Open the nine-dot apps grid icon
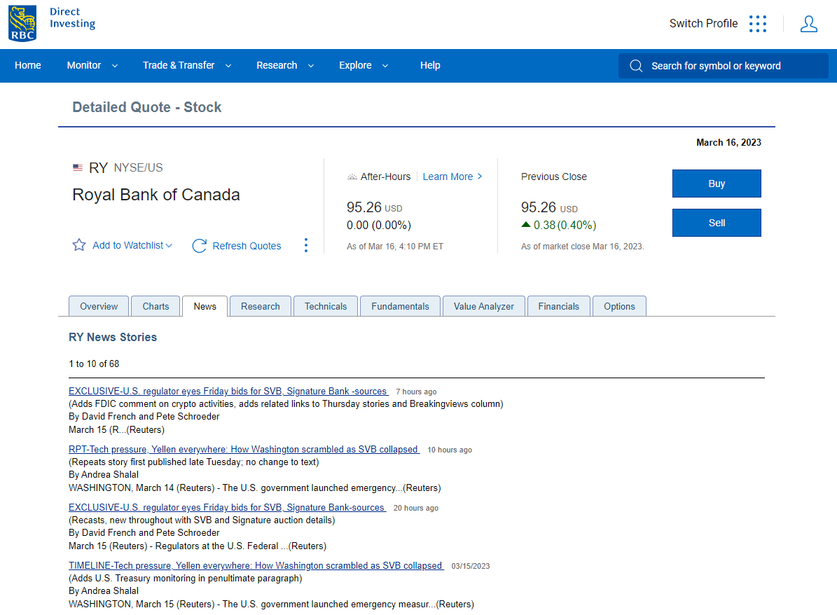Image resolution: width=837 pixels, height=615 pixels. point(757,24)
